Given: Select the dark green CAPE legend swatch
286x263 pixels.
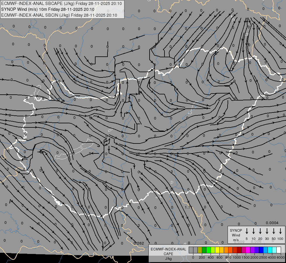Looking at the screenshot, I should pyautogui.click(x=204, y=250).
